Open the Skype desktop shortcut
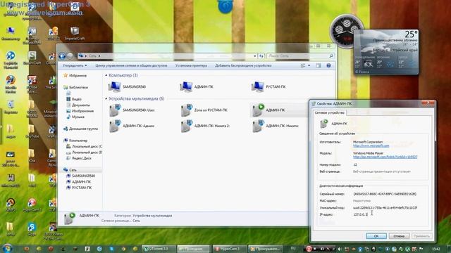The image size is (451, 253). click(x=32, y=230)
